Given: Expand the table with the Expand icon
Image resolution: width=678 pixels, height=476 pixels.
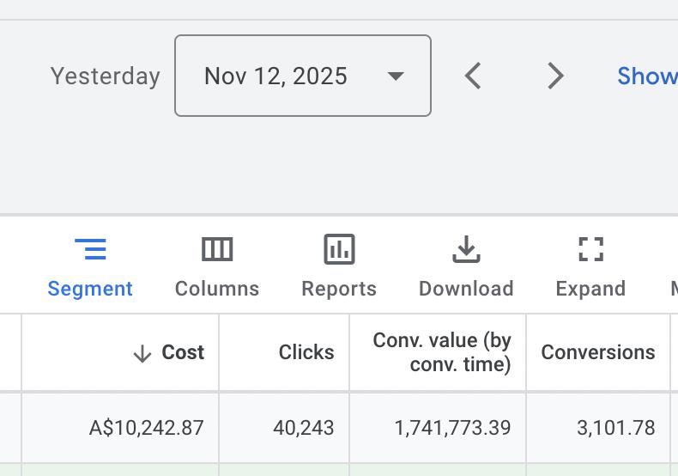Looking at the screenshot, I should (590, 249).
